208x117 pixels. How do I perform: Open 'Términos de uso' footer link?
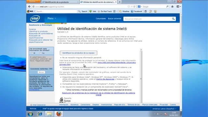pyautogui.click(x=134, y=105)
